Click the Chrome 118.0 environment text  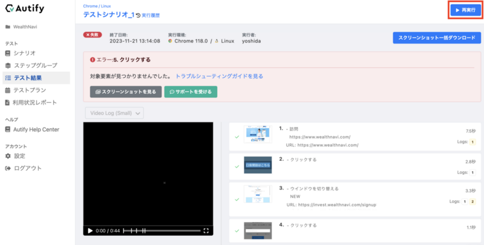[191, 41]
